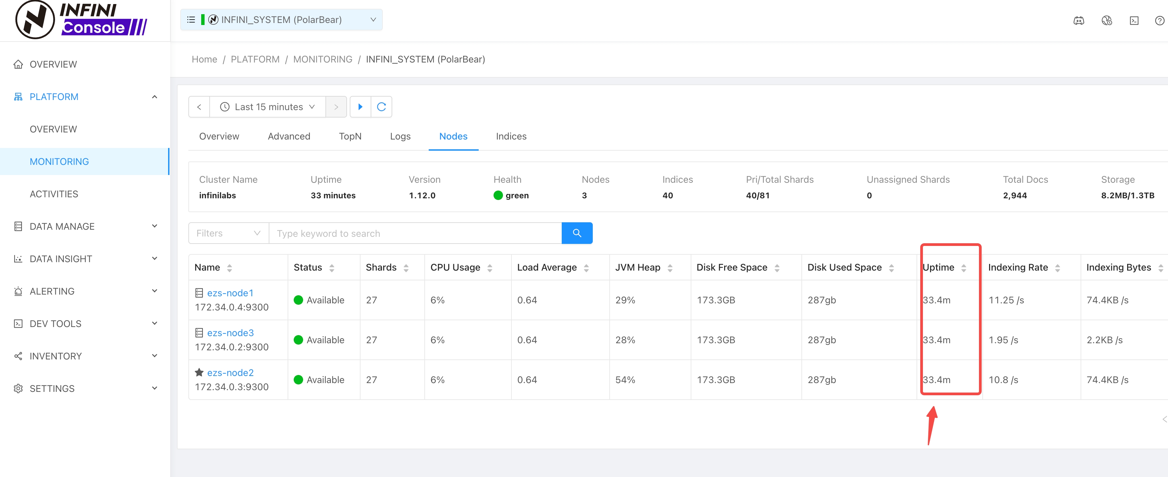Open the ezs-node1 node link

point(230,293)
